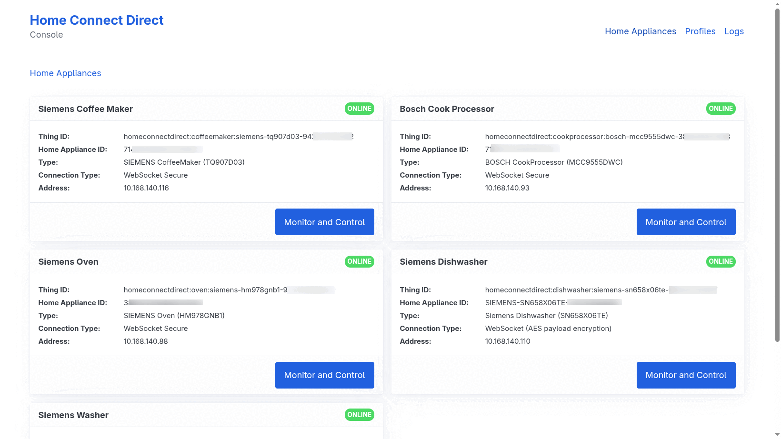Monitor and Control the Siemens Oven
Screen dimensions: 781x439
click(325, 375)
